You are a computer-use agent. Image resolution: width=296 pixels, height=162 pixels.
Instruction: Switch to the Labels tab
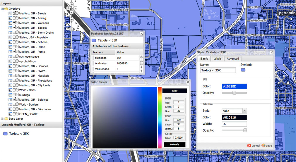(x=217, y=58)
